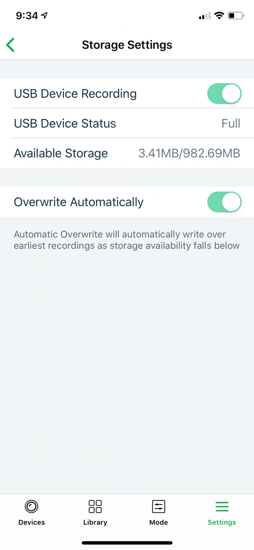Screen dimensions: 254x550
Task: Switch to the Library tab label
Action: pyautogui.click(x=95, y=522)
